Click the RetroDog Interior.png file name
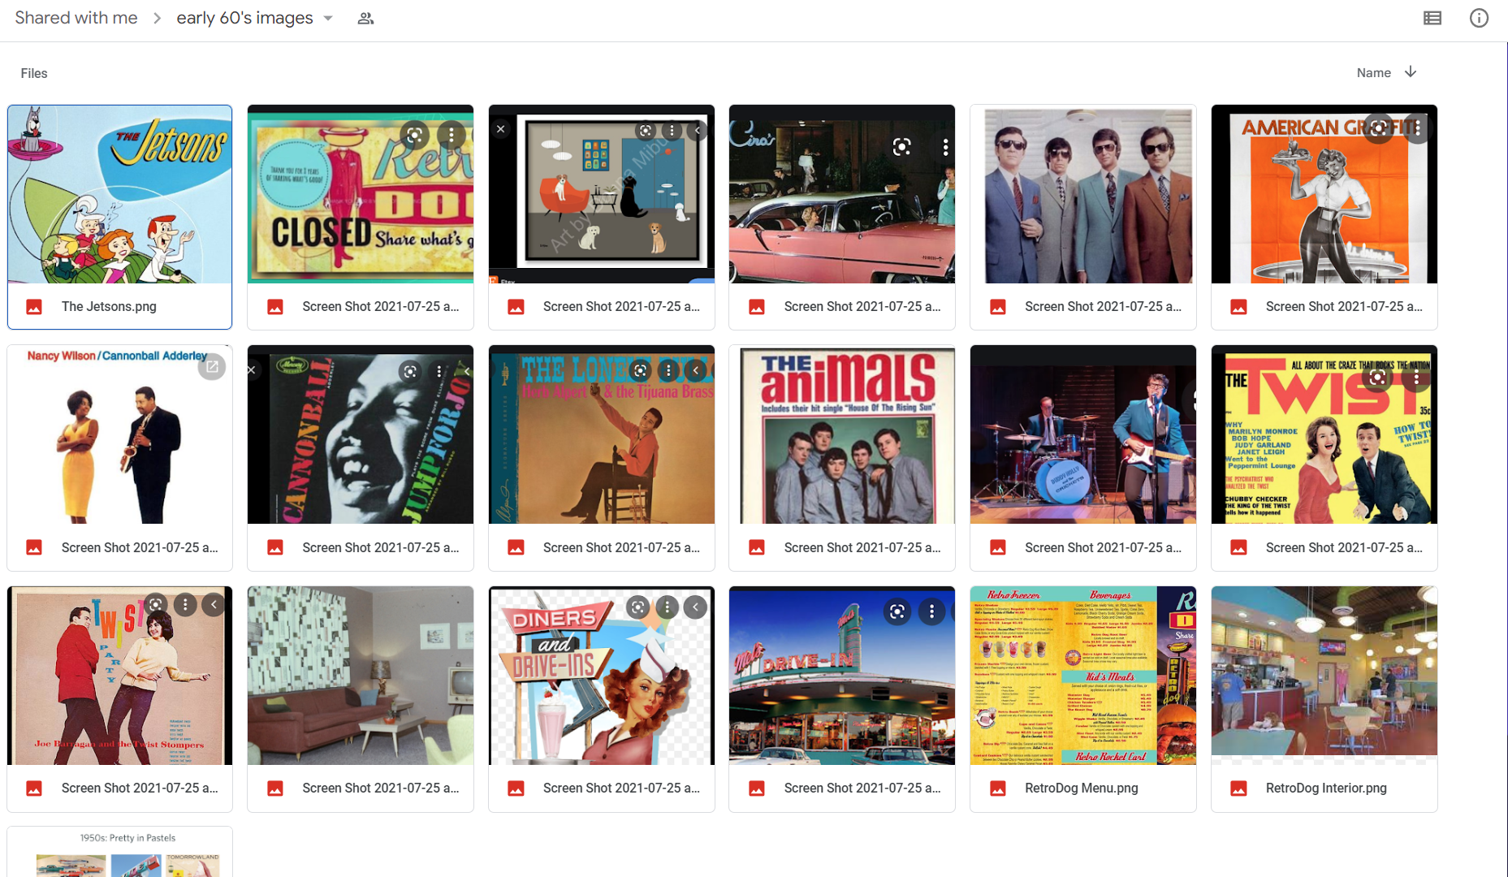 [1325, 788]
